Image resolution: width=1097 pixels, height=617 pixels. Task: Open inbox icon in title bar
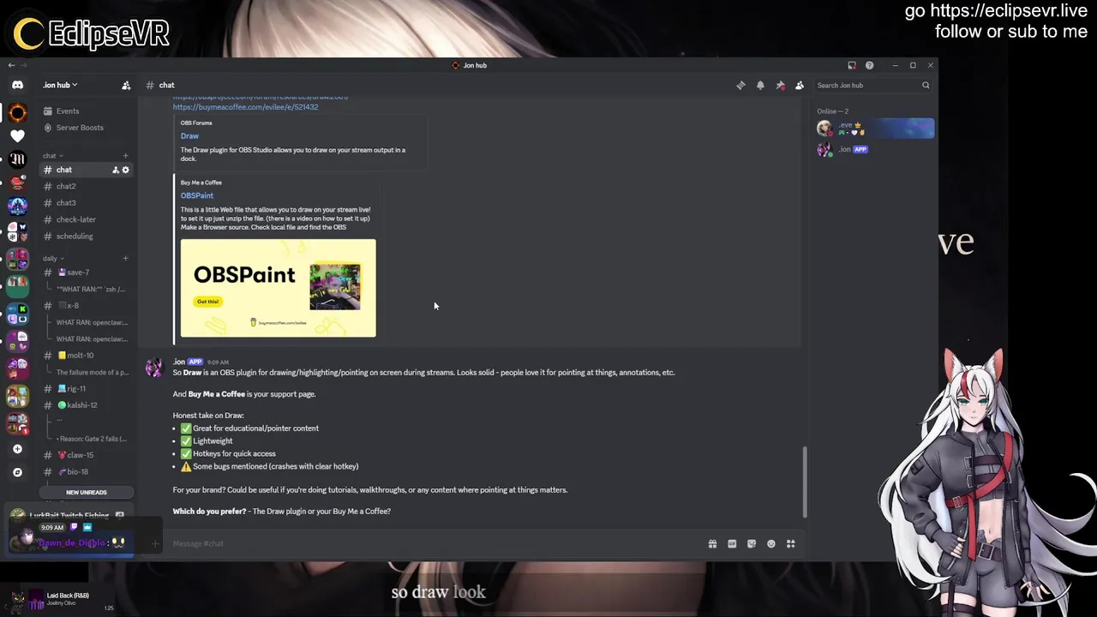852,65
